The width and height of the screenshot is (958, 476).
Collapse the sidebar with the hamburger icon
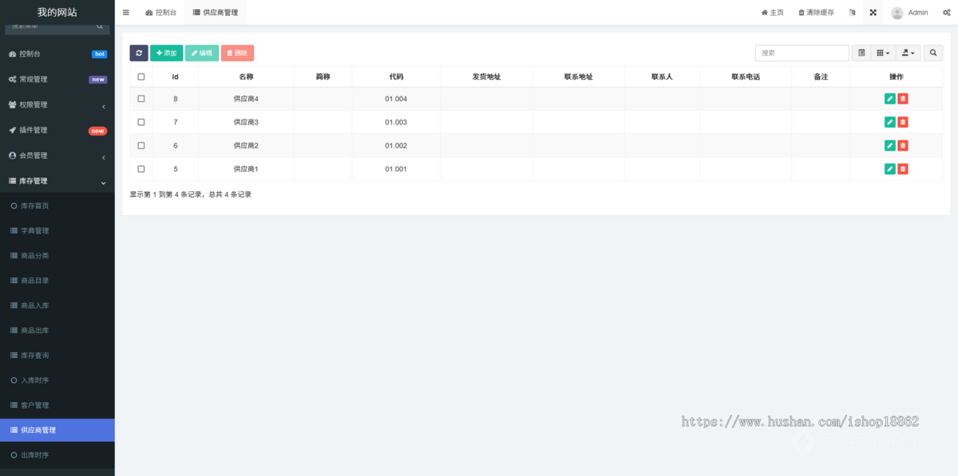click(x=125, y=12)
